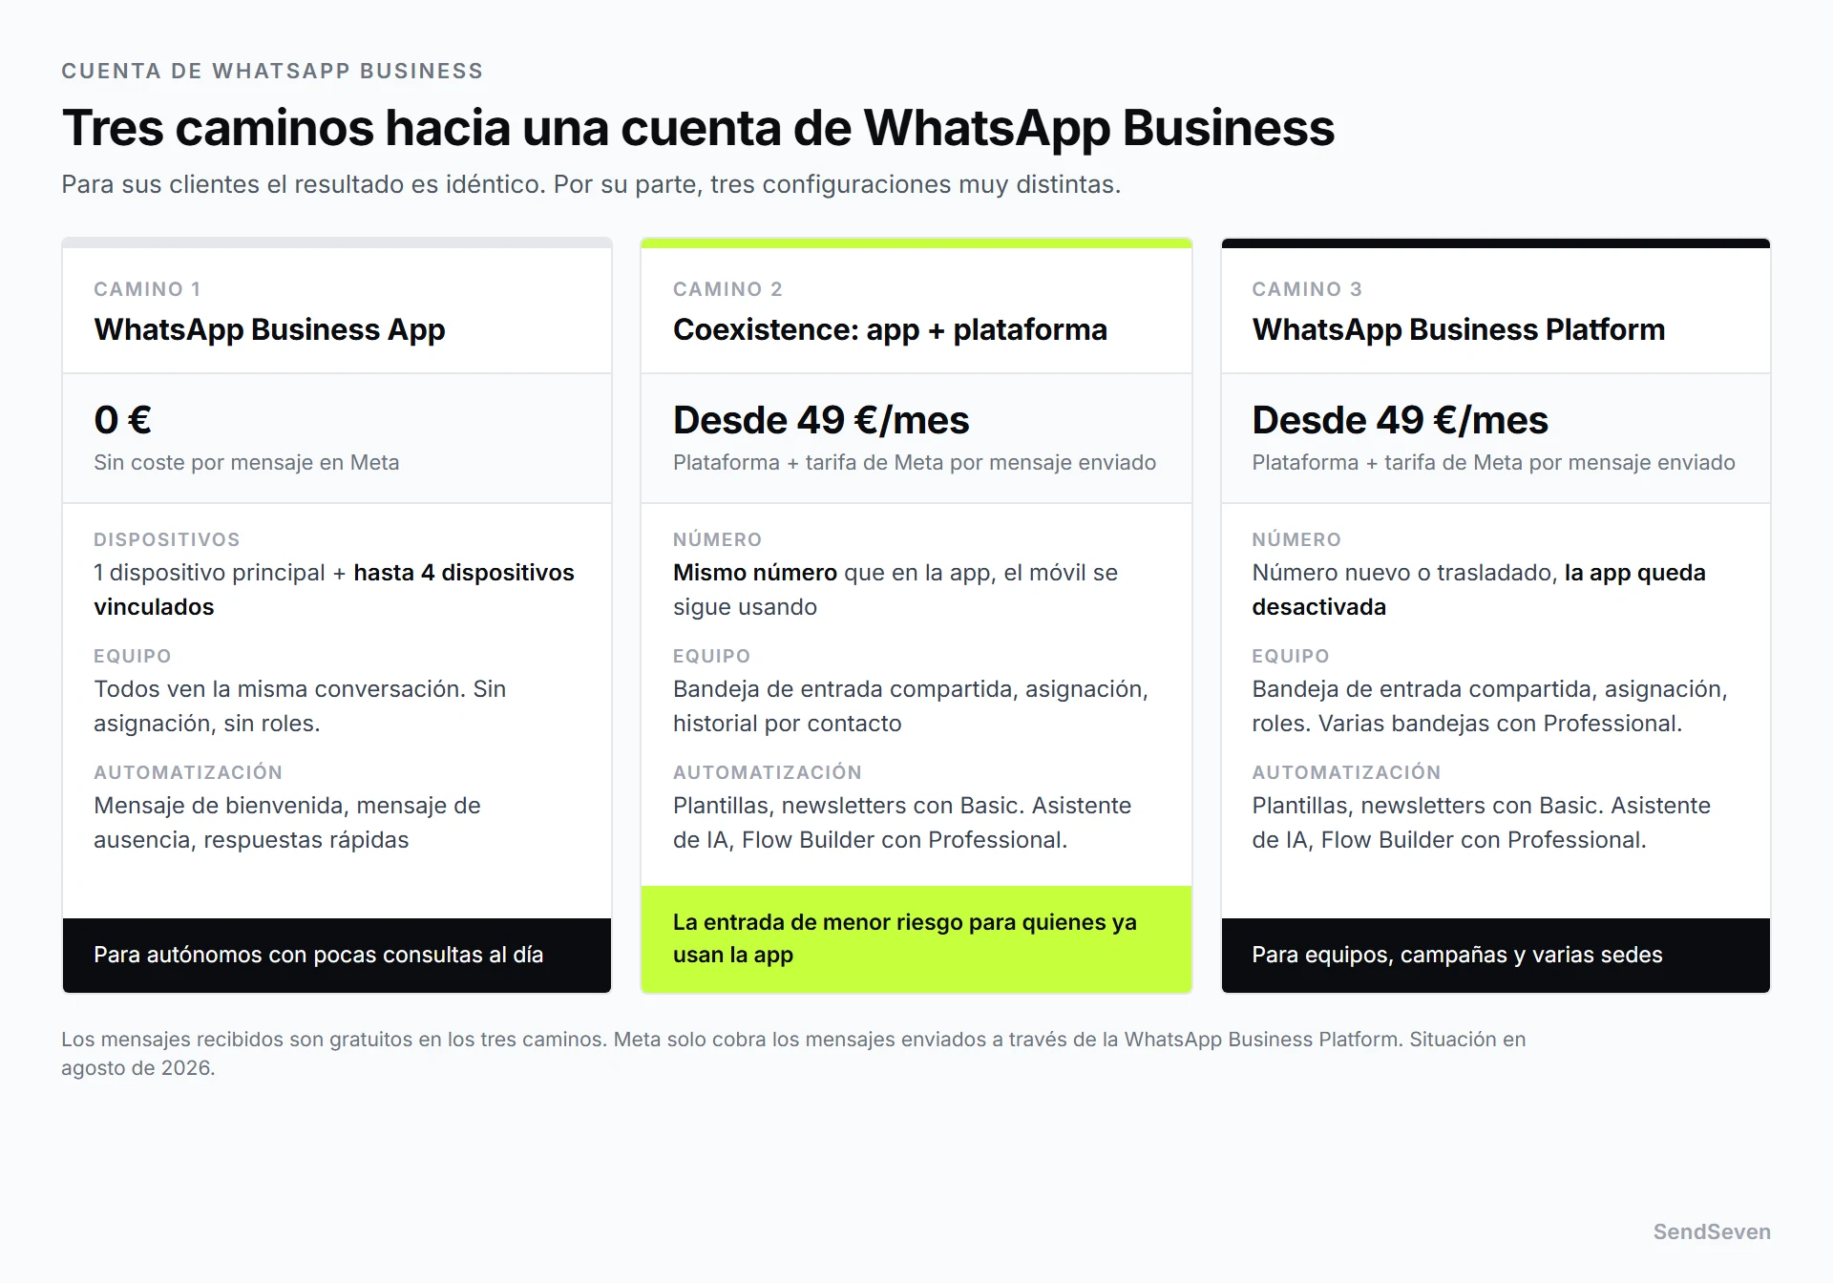Click 'hasta 4 dispositivos vinculados' text
The width and height of the screenshot is (1833, 1283).
click(334, 590)
